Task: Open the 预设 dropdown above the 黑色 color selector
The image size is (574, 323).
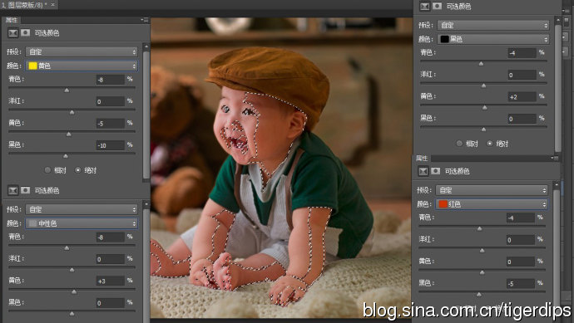Action: click(x=493, y=25)
